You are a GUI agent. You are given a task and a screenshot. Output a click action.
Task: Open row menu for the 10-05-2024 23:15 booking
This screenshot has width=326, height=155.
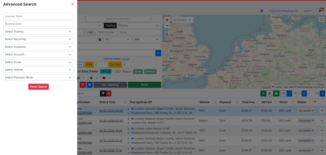[322, 141]
